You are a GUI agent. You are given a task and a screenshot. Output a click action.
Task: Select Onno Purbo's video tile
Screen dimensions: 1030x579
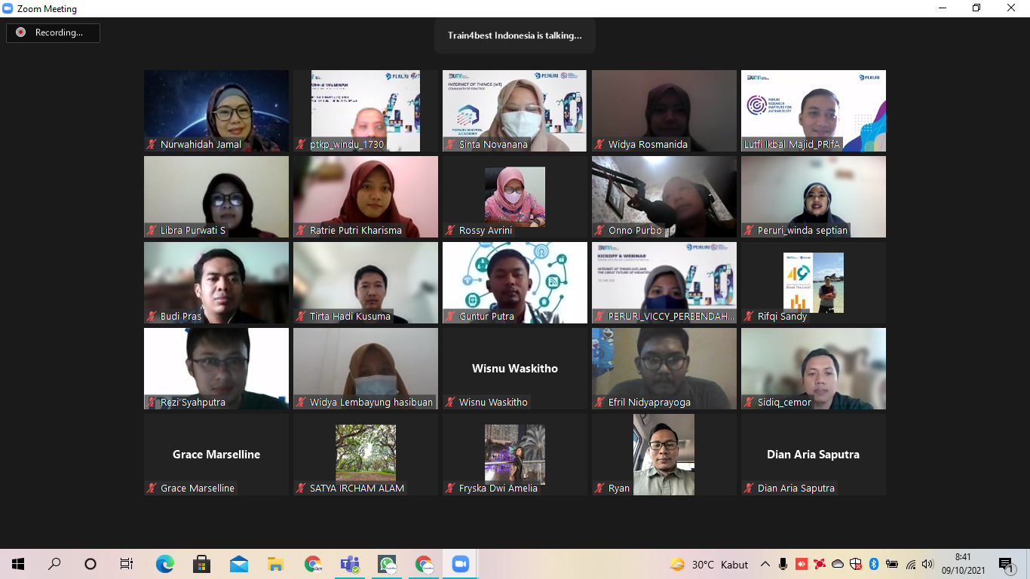[664, 196]
